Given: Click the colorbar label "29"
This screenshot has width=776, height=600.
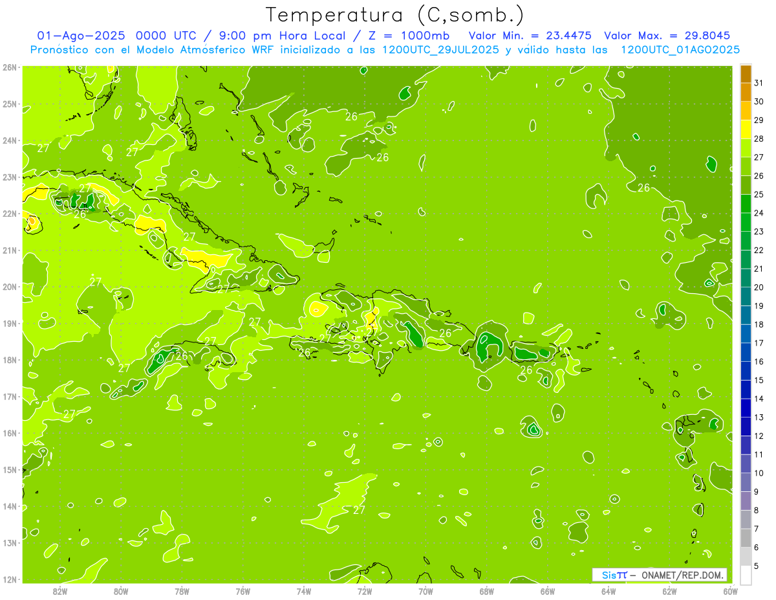Looking at the screenshot, I should pyautogui.click(x=759, y=120).
